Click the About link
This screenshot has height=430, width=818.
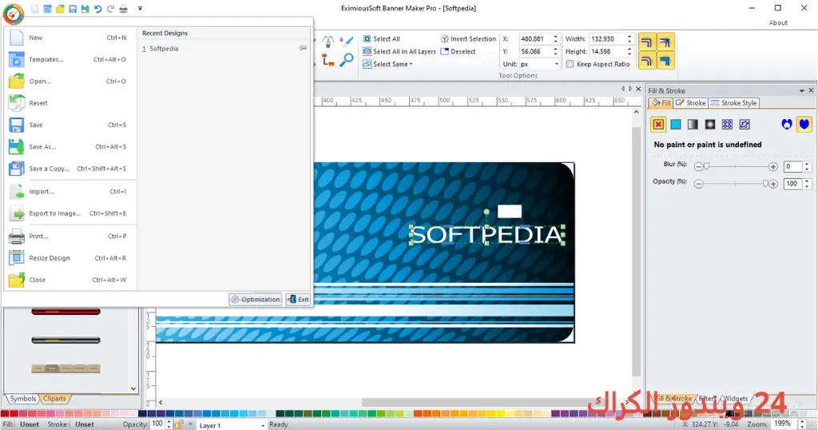click(778, 23)
